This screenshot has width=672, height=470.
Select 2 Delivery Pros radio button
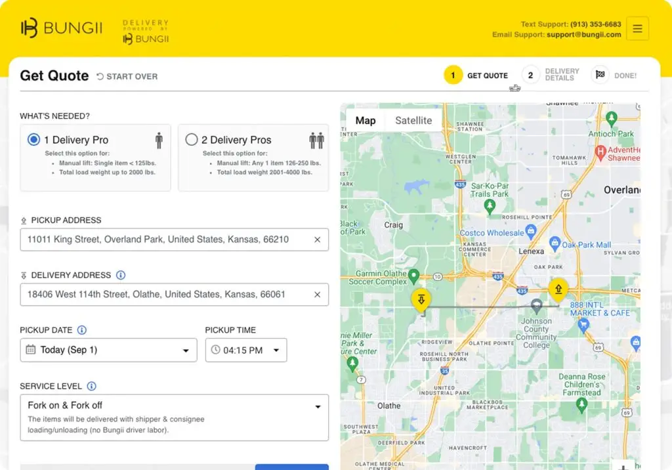(x=191, y=140)
